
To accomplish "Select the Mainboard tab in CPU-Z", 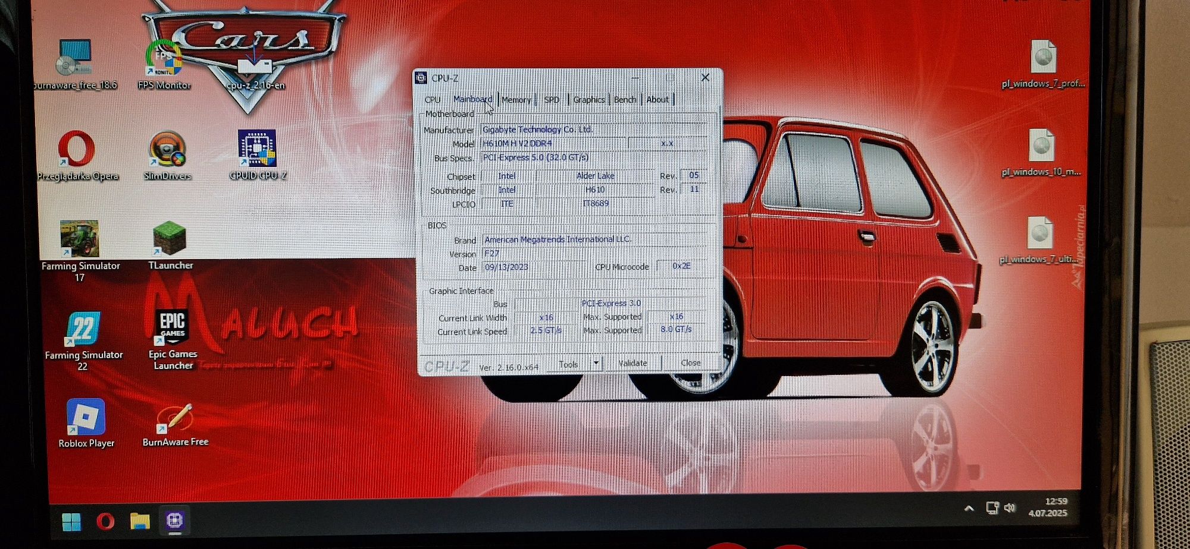I will click(x=472, y=99).
